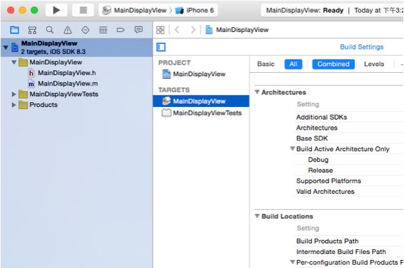Click the Stop button in toolbar
Image resolution: width=404 pixels, height=268 pixels.
click(83, 10)
